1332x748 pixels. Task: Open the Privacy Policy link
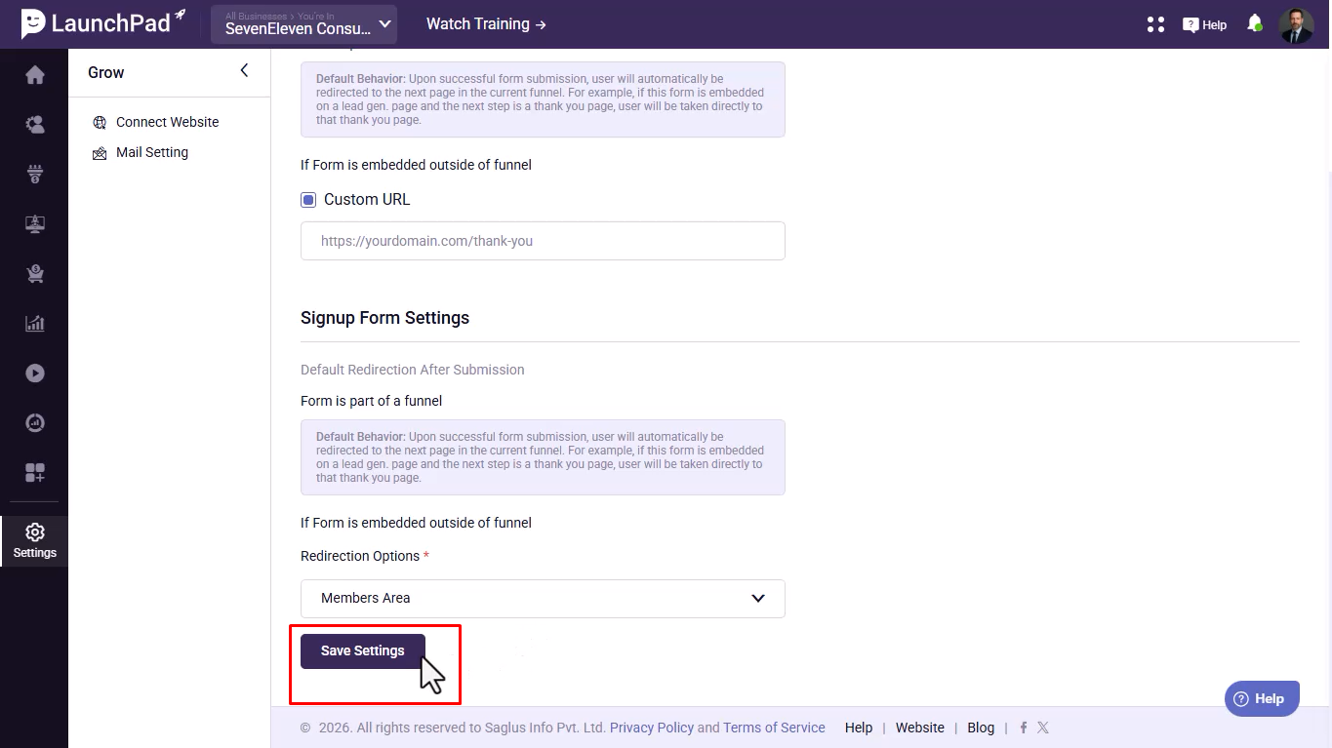click(651, 728)
